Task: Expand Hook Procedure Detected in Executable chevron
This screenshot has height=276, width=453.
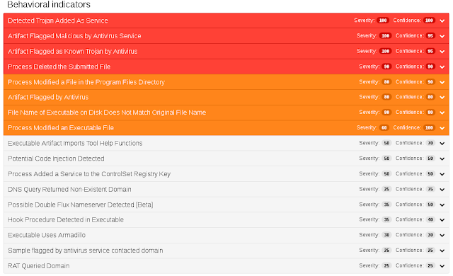Action: coord(442,219)
